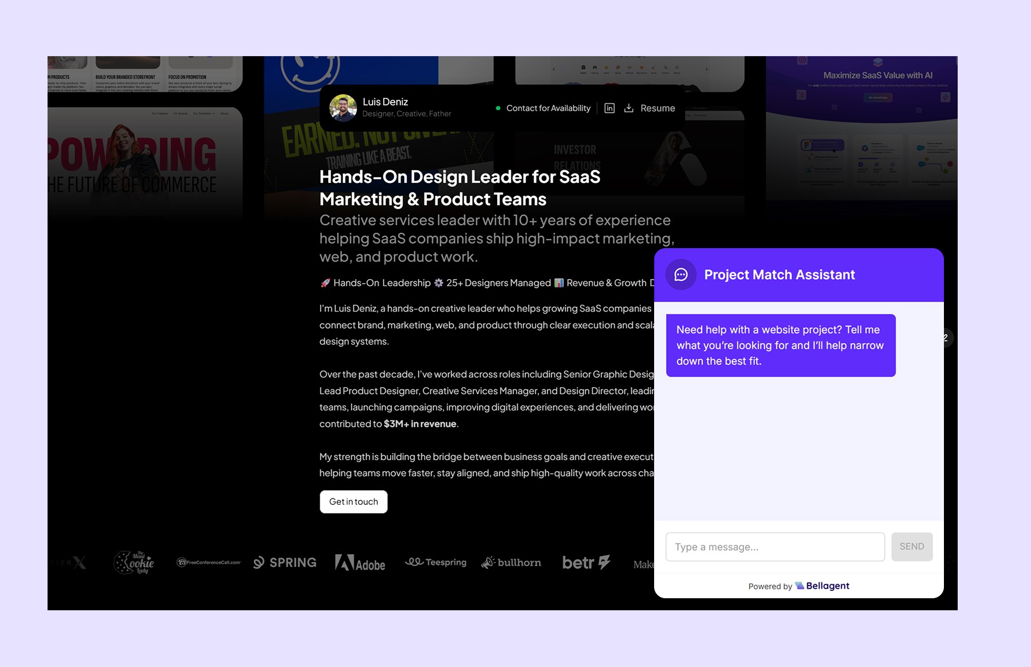Viewport: 1031px width, 667px height.
Task: Click the Adobe logo
Action: (x=360, y=563)
